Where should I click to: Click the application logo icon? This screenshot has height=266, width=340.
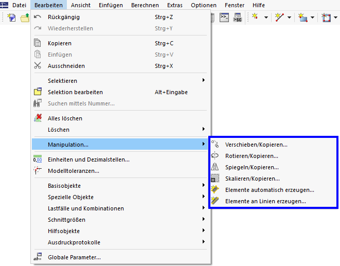tap(4, 5)
